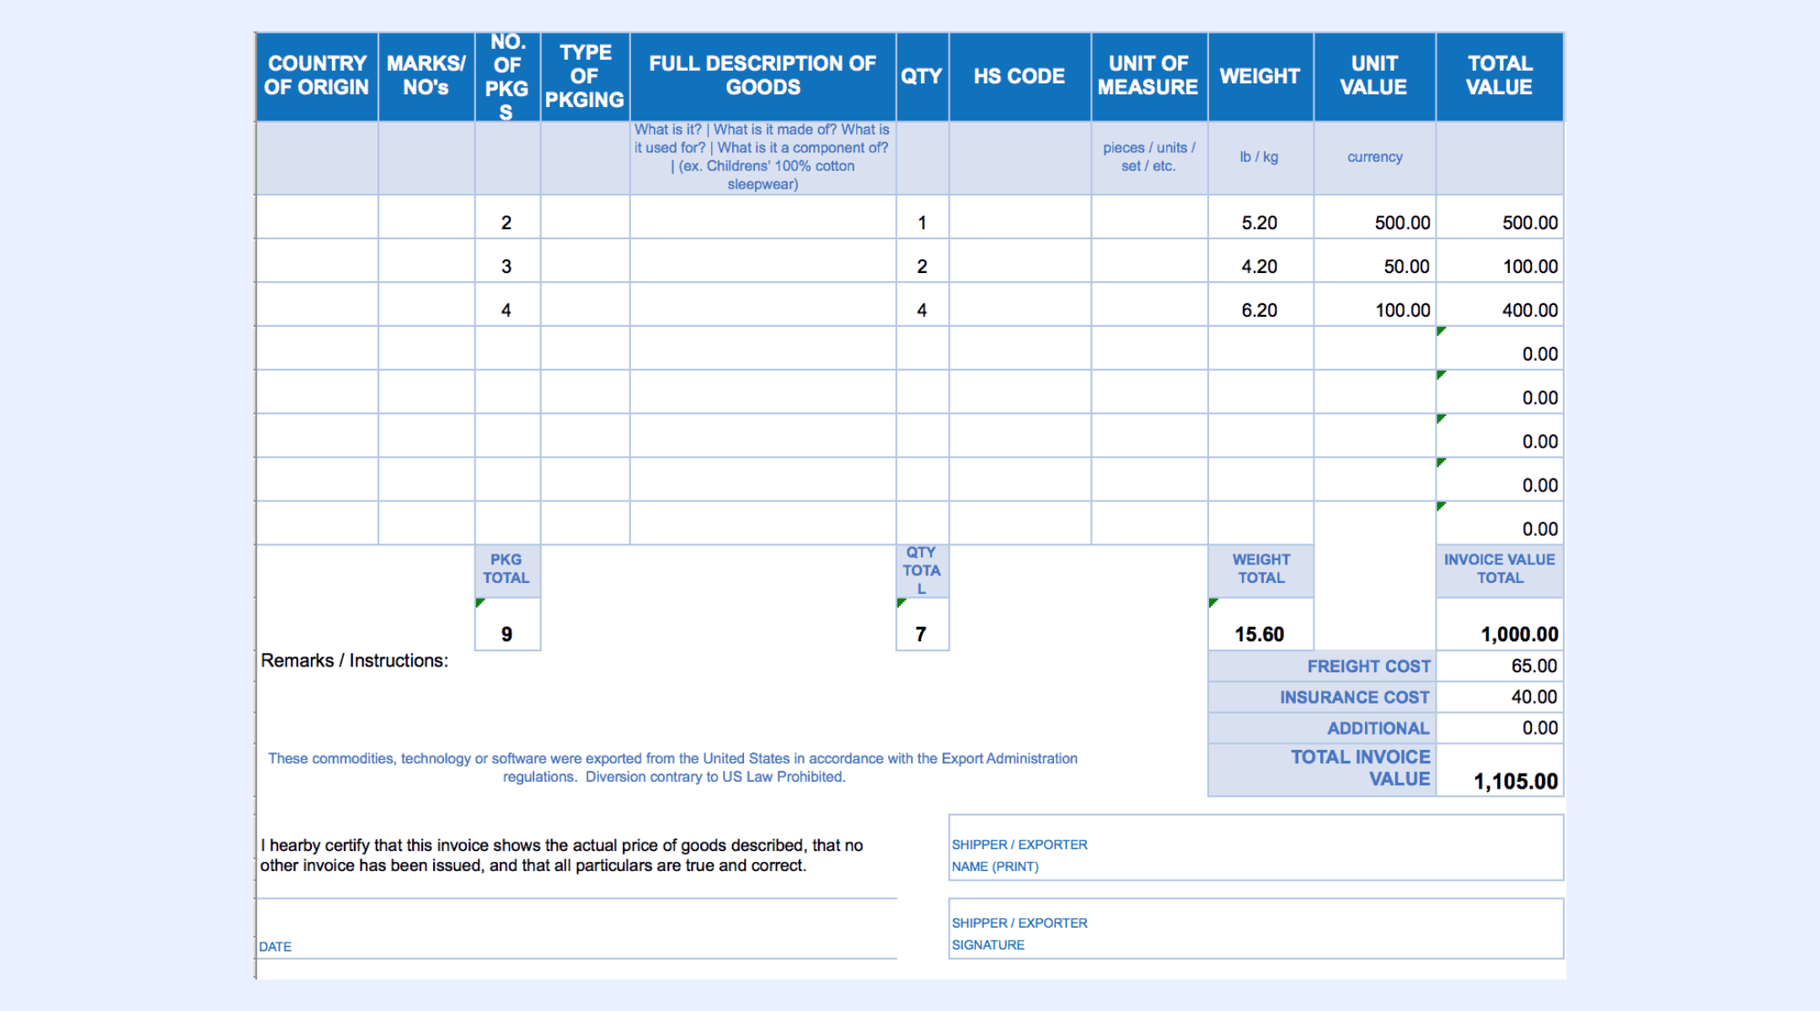Select the Export Administration regulations notice
Image resolution: width=1820 pixels, height=1011 pixels.
tap(672, 768)
